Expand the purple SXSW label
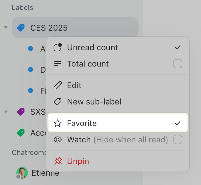This screenshot has height=185, width=201. click(6, 112)
